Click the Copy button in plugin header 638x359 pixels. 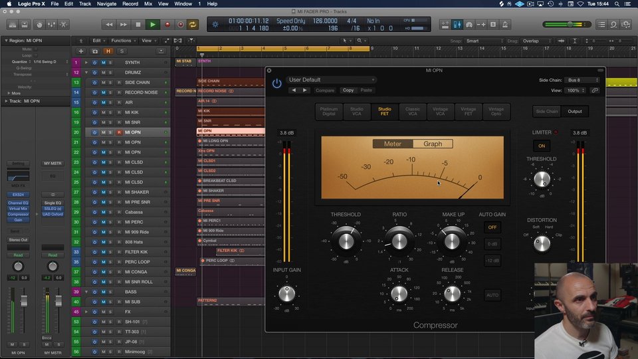(x=348, y=90)
